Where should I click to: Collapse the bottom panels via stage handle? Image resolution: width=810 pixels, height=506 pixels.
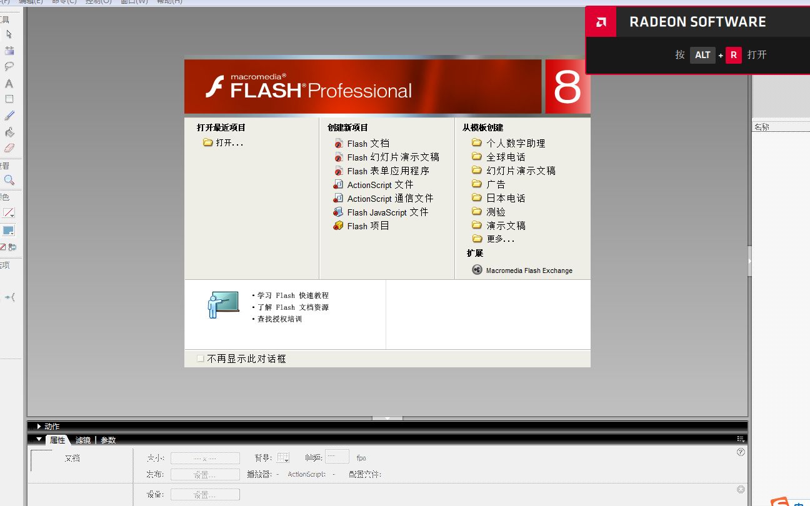(387, 418)
